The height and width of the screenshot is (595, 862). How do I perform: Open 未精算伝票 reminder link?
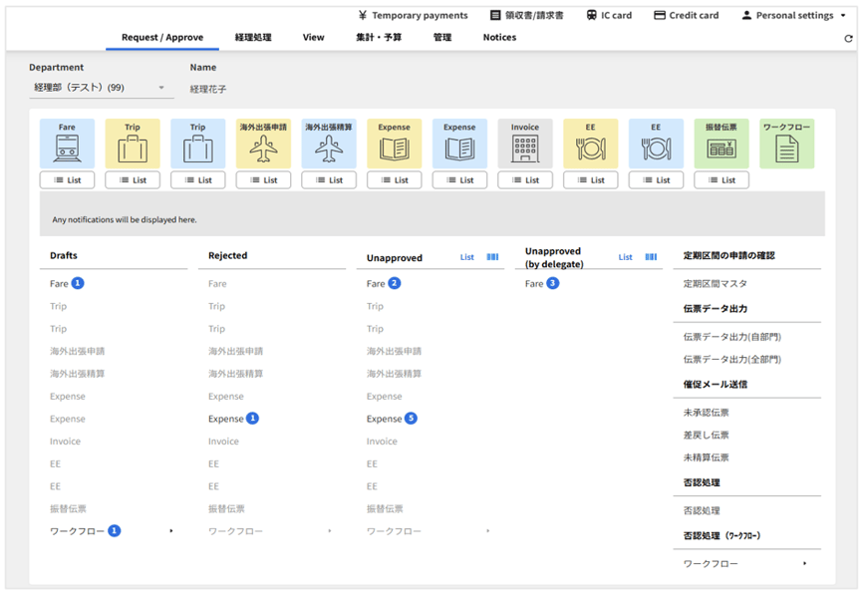(x=706, y=457)
